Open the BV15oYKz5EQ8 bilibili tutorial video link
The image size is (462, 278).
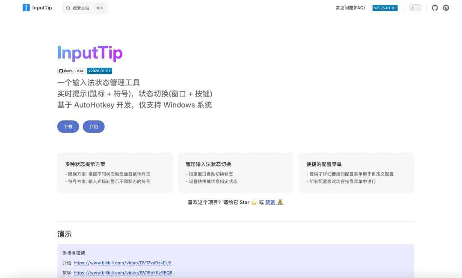click(x=123, y=273)
